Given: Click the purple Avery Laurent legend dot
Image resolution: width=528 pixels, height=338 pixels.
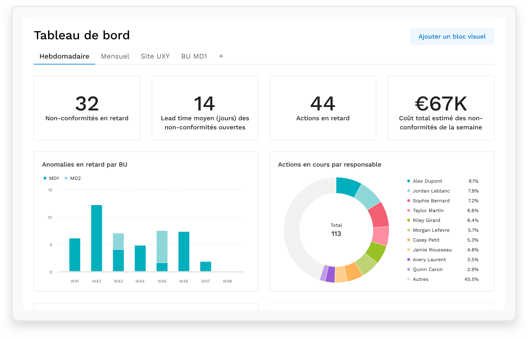Looking at the screenshot, I should 409,259.
